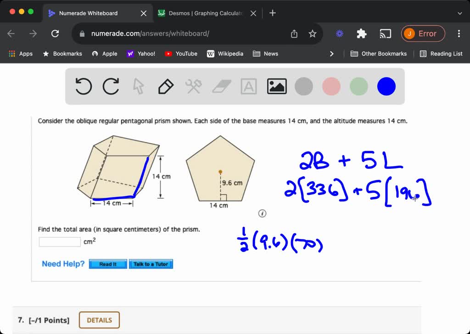Select the pen drawing tool
Screen dimensions: 470x334
pos(166,86)
